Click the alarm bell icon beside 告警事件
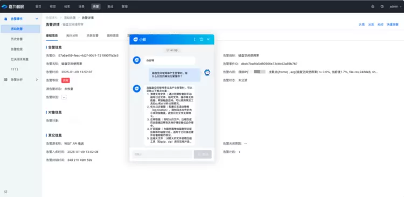 click(x=6, y=19)
